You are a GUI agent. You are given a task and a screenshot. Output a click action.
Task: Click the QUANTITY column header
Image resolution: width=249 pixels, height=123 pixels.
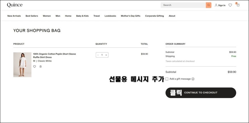(101, 44)
